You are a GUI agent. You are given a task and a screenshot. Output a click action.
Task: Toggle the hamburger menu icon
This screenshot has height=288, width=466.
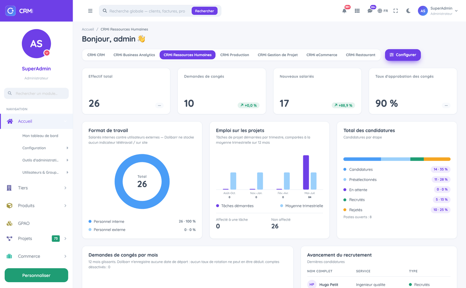(90, 11)
